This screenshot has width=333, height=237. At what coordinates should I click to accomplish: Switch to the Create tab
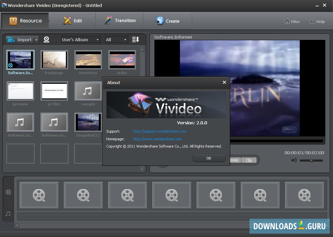tap(168, 21)
